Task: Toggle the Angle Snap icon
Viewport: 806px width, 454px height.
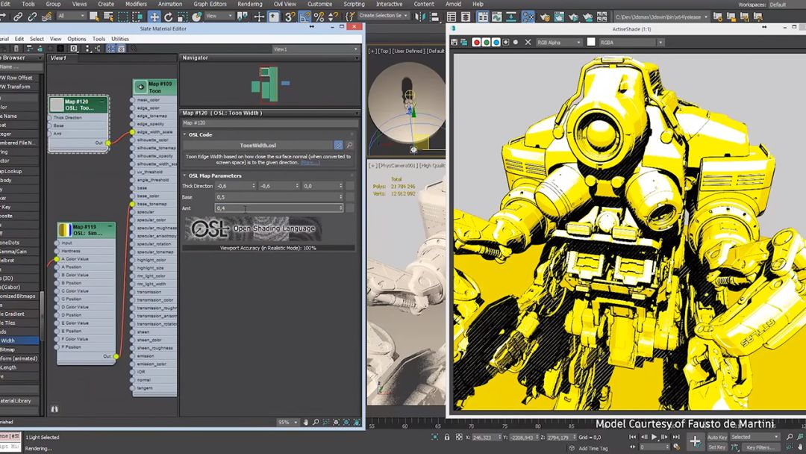Action: tap(304, 17)
